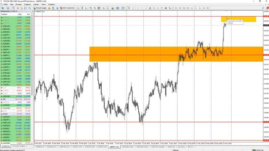Viewport: 269px width, 151px height.
Task: Open the Вставка menu
Action: 18,4
